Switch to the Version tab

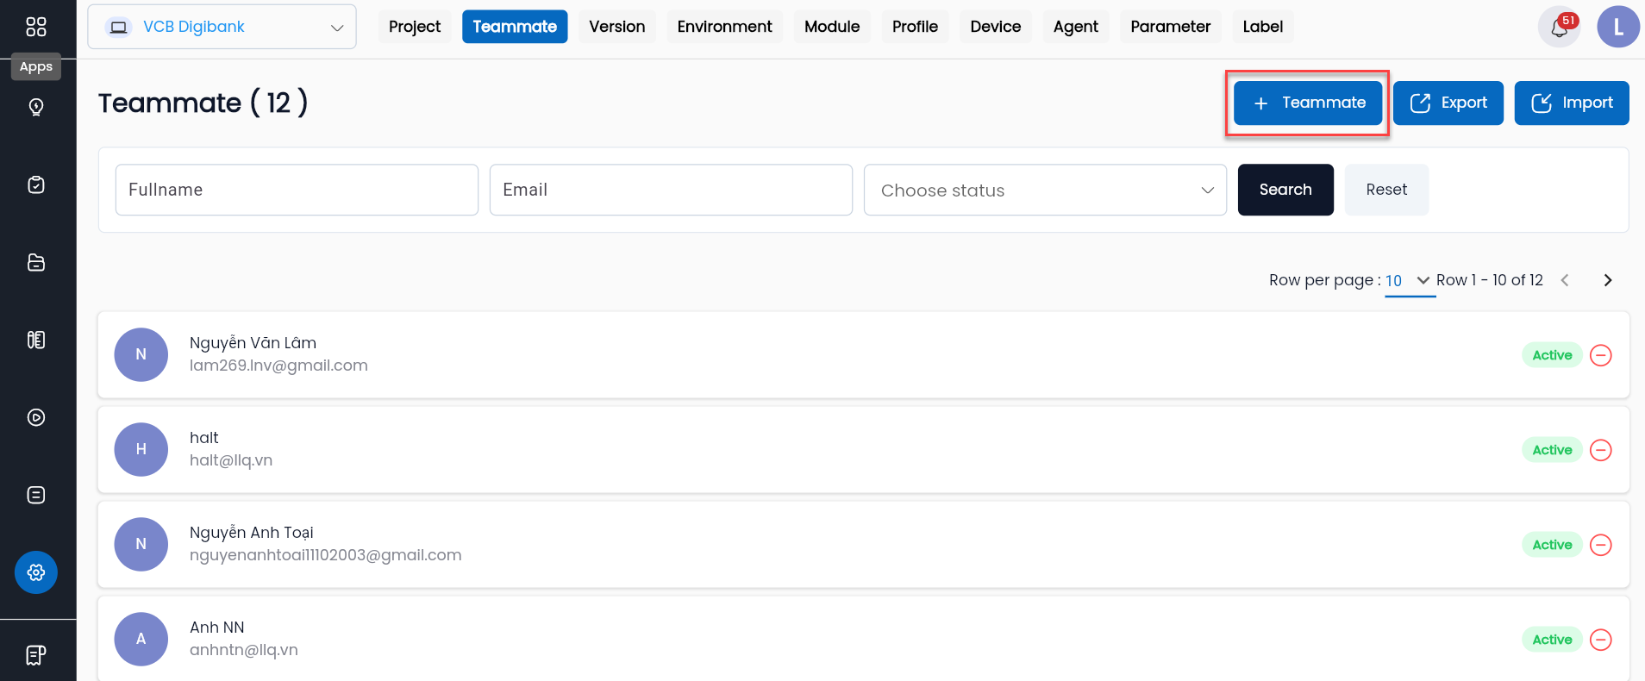617,27
